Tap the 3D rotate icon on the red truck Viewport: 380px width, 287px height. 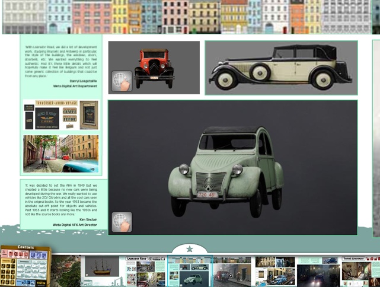(x=122, y=81)
